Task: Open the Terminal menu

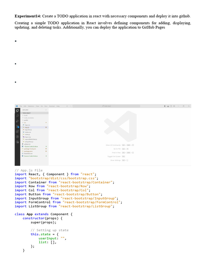Action: (x=52, y=106)
